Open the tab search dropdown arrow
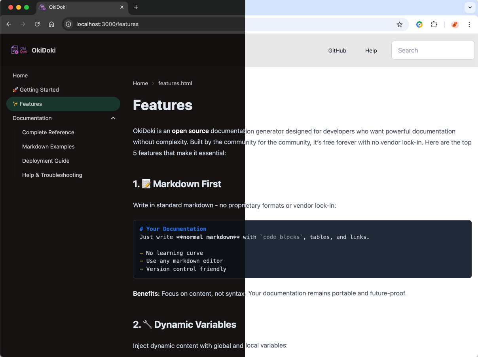Screen dimensions: 478x357 click(x=470, y=7)
